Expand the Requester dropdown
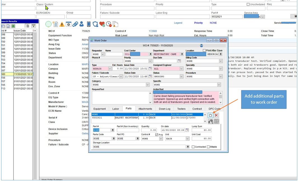This screenshot has width=299, height=182. coord(102,54)
